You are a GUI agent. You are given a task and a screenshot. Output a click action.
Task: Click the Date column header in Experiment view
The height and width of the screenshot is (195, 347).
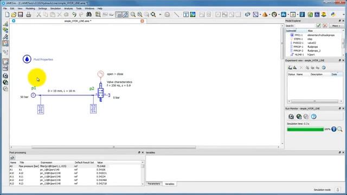[336, 75]
